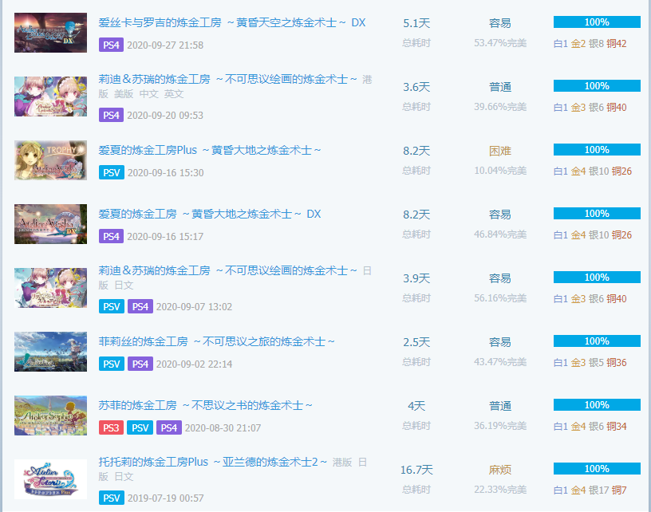Select trophy count 白1 金2 银8 铜42
651x512 pixels.
[x=590, y=44]
